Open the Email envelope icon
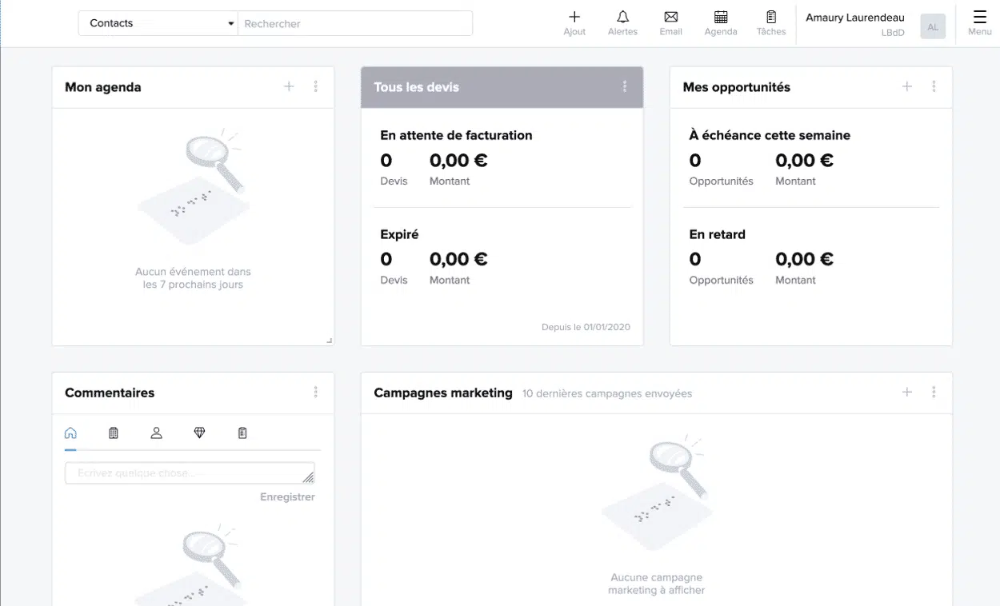1000x606 pixels. pyautogui.click(x=670, y=22)
